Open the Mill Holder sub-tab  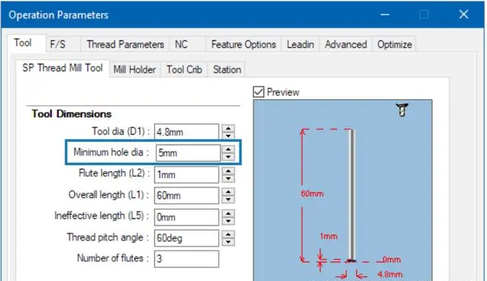(x=134, y=69)
